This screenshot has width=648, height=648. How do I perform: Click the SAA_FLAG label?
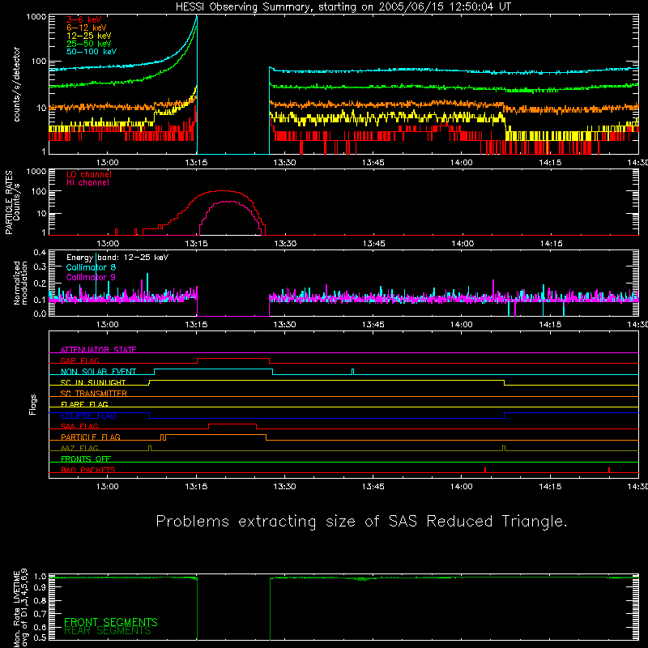coord(79,426)
